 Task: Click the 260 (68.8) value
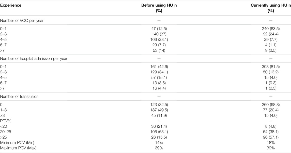click(x=271, y=105)
